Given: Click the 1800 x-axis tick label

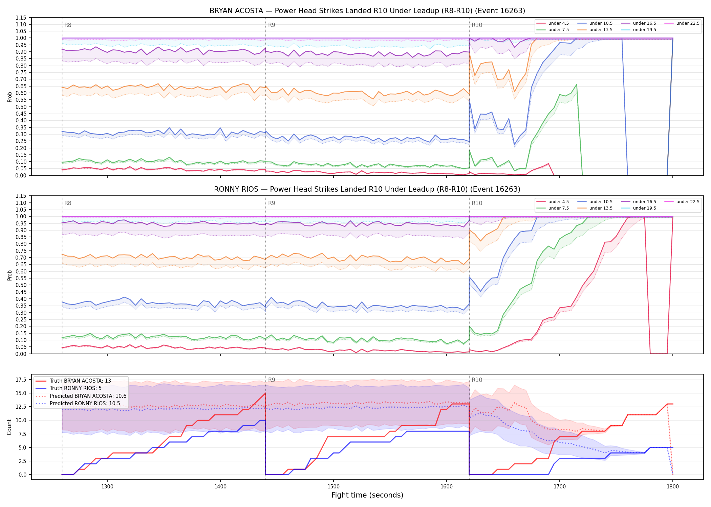Looking at the screenshot, I should pos(673,486).
